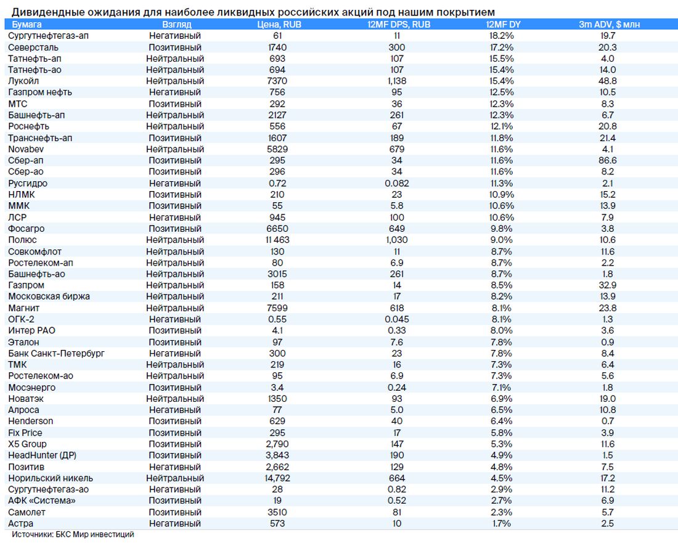Click the 1,138 DPS value for Лукойл

[396, 81]
